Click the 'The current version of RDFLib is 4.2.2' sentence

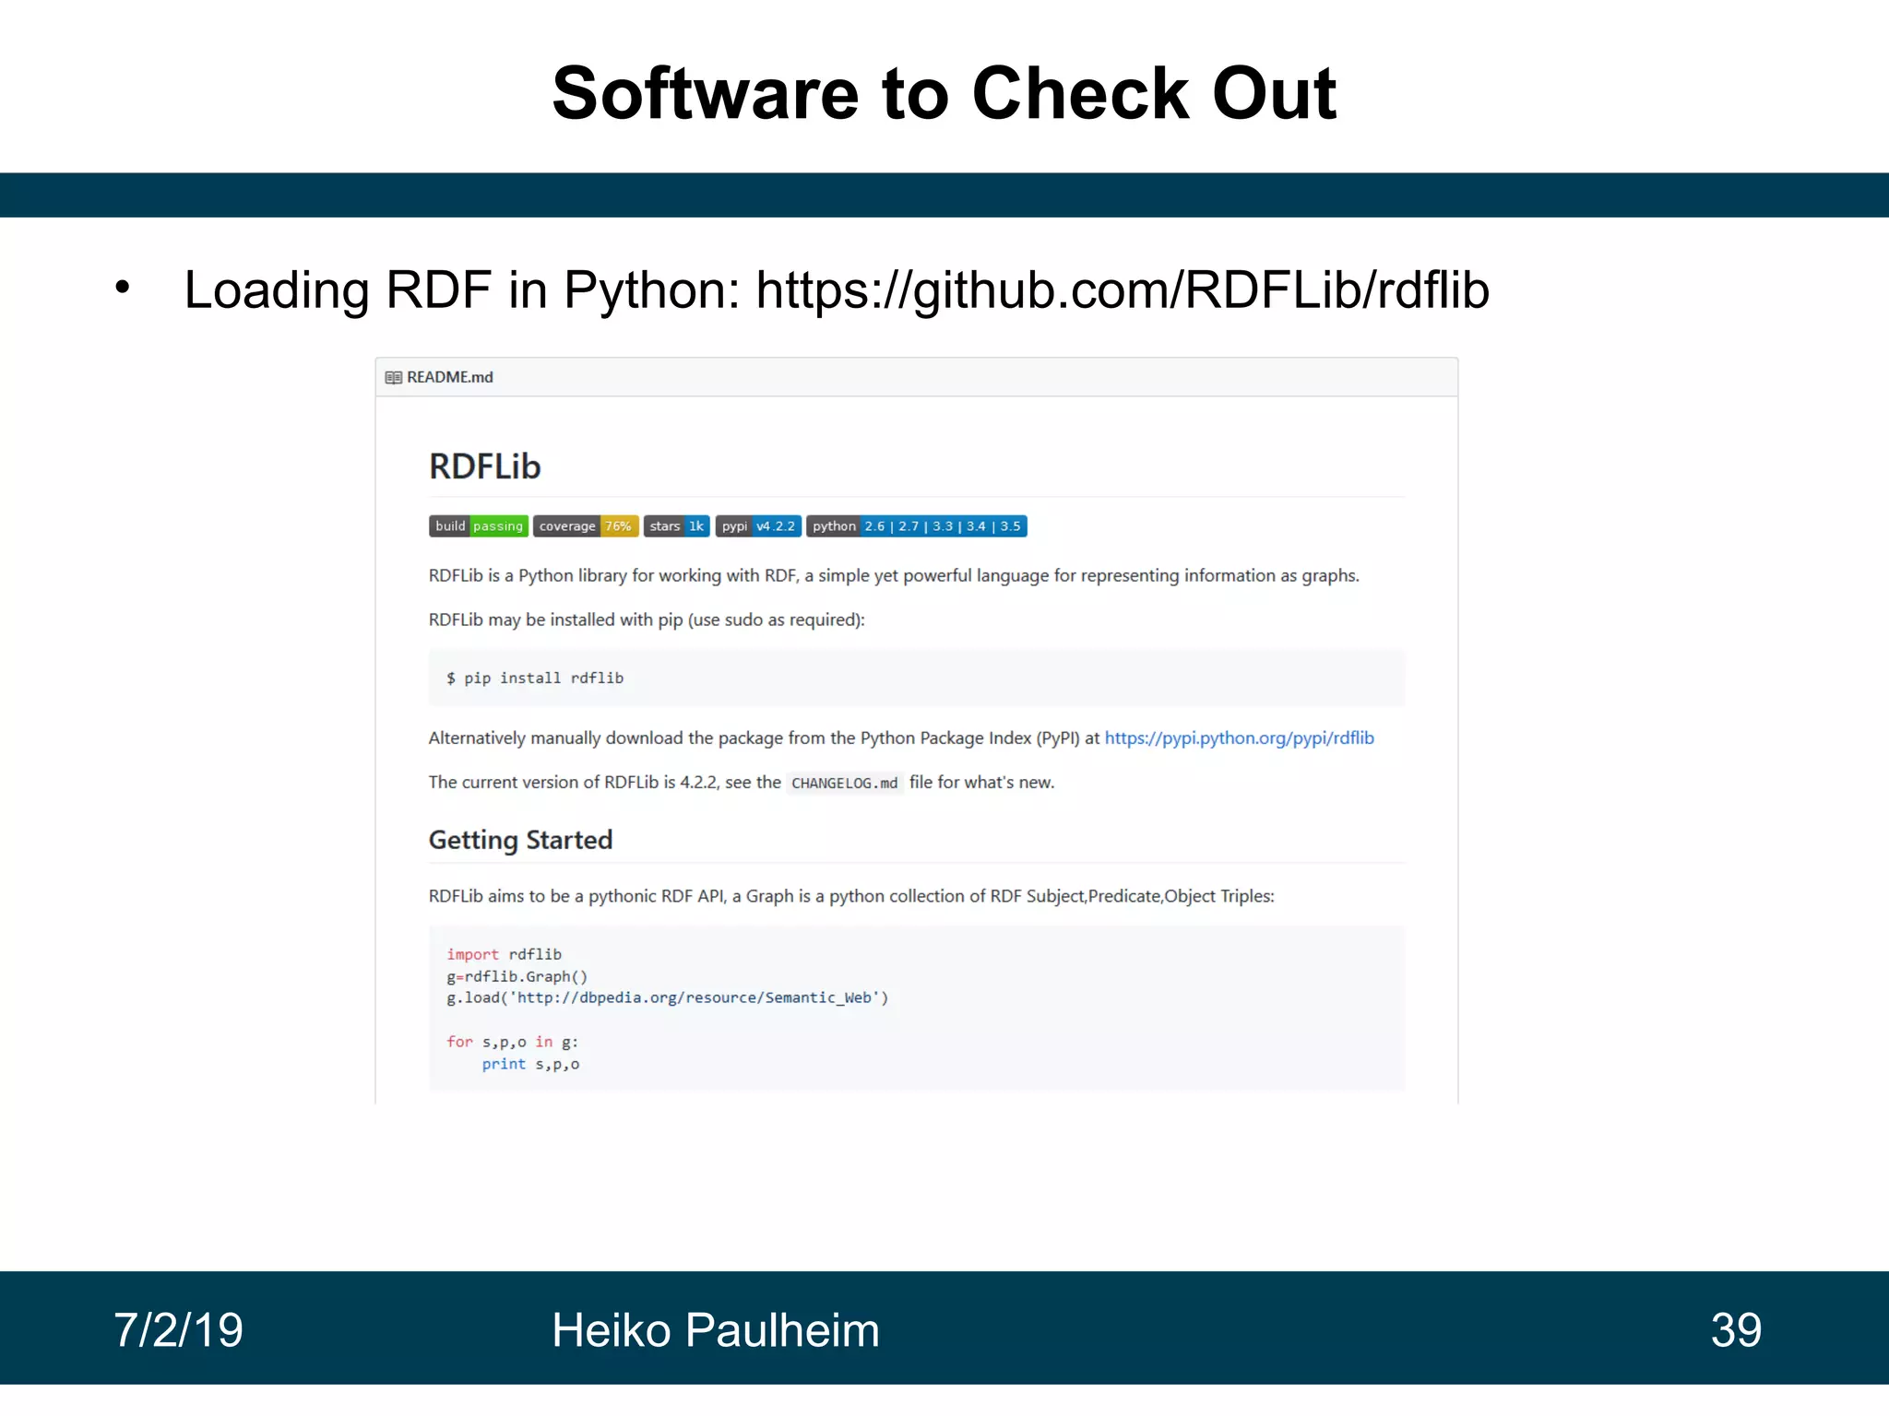coord(742,783)
